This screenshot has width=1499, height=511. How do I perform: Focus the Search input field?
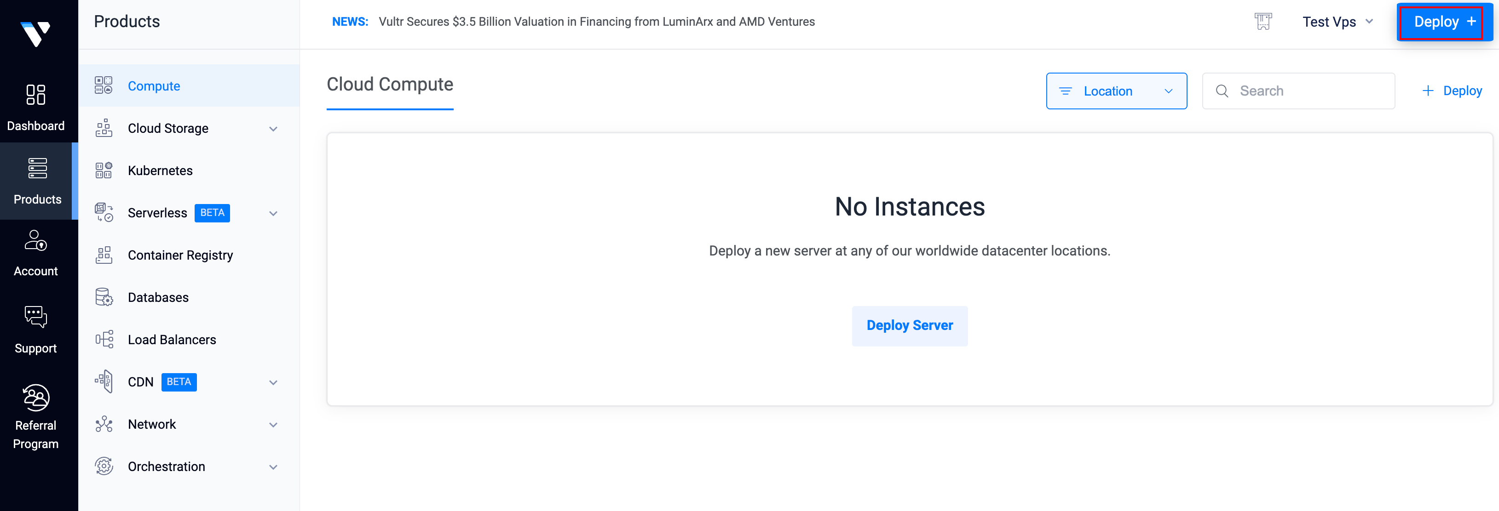tap(1298, 91)
